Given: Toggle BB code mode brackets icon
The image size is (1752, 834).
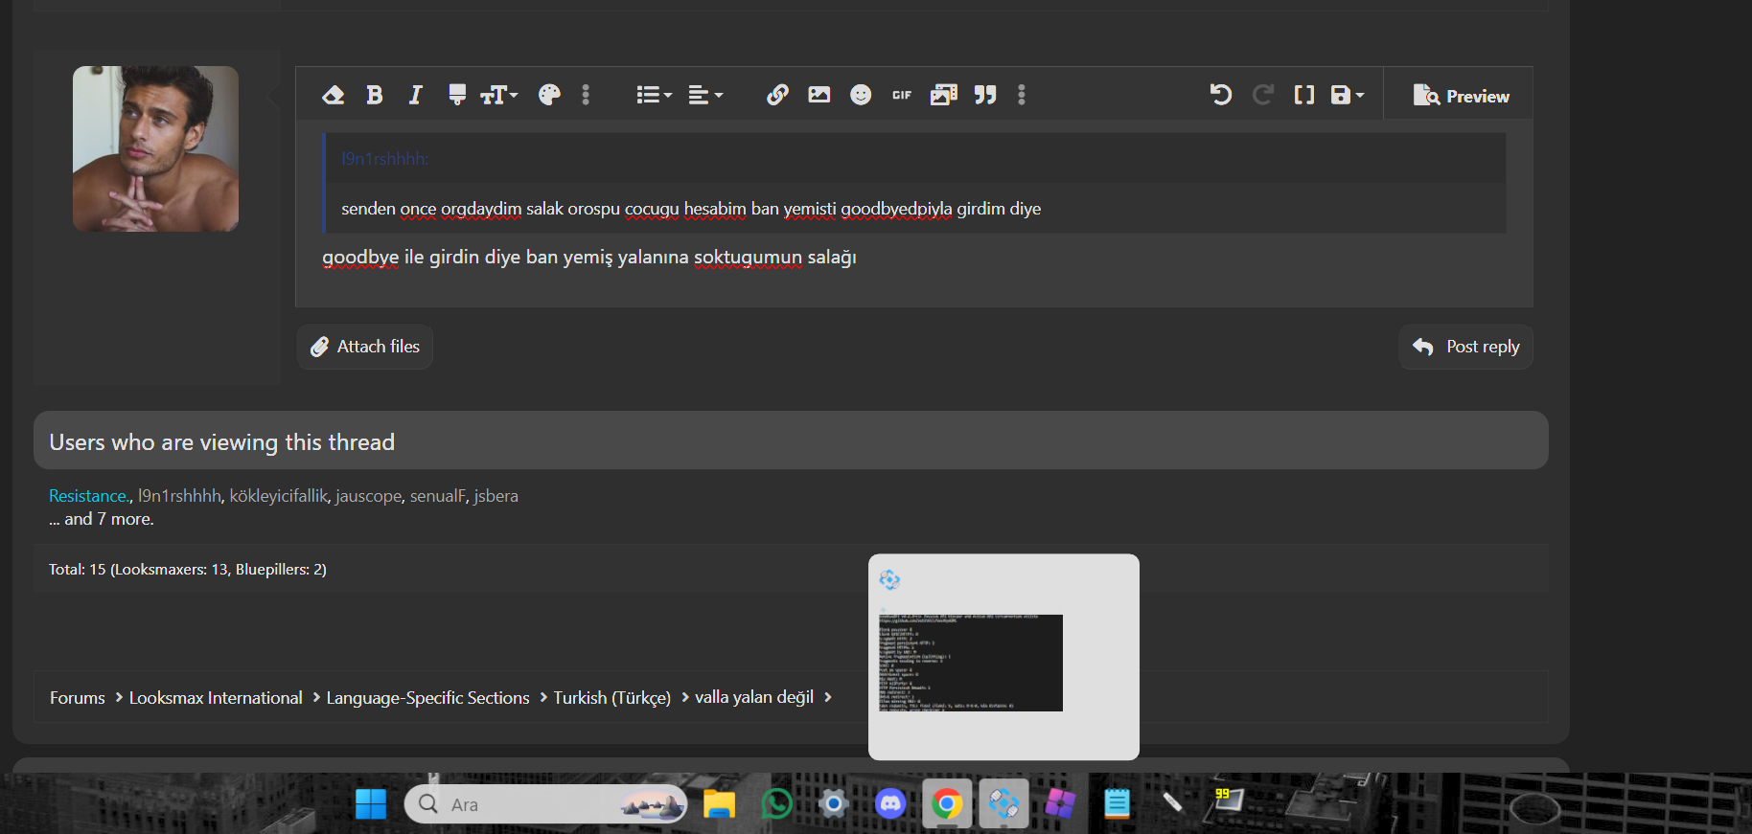Looking at the screenshot, I should (x=1304, y=95).
